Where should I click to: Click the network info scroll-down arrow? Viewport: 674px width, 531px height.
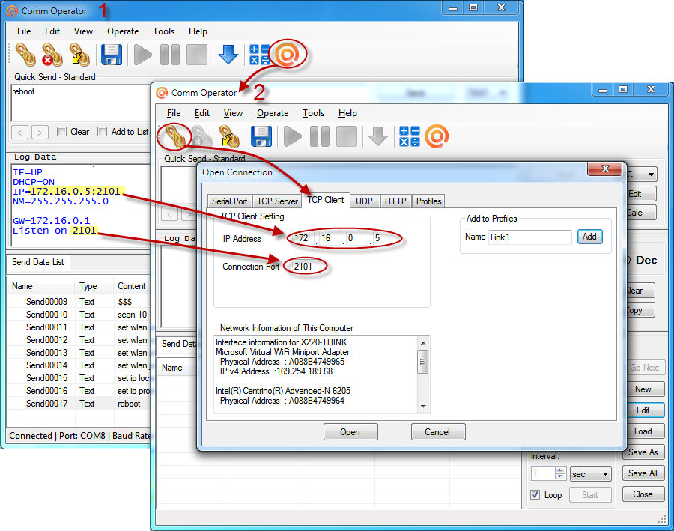[x=423, y=407]
